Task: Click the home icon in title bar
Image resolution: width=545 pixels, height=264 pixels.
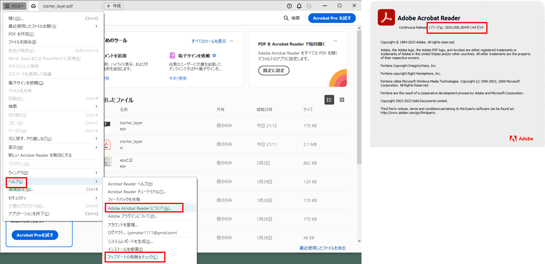Action: tap(33, 6)
